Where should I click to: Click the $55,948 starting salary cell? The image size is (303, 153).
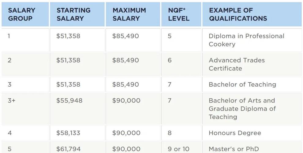click(69, 101)
